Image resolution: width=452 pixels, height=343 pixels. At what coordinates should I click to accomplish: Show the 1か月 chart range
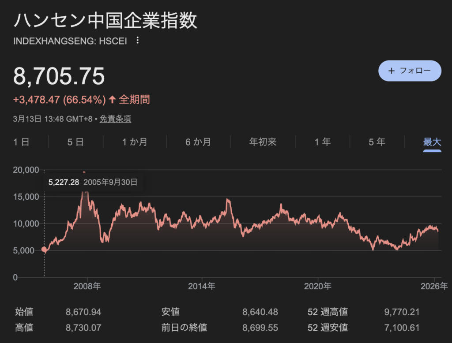point(135,142)
